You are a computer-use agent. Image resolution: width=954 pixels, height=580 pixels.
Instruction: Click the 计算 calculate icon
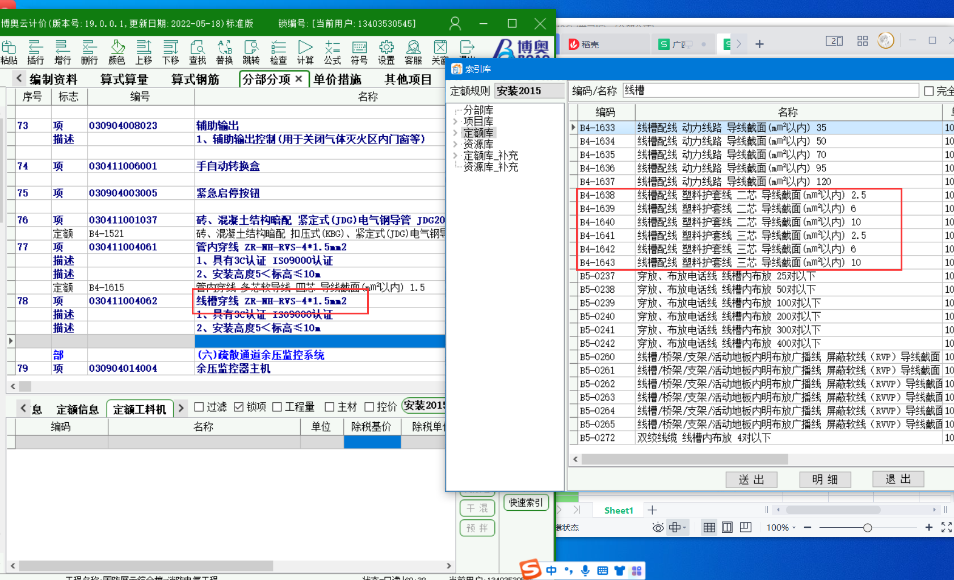305,52
